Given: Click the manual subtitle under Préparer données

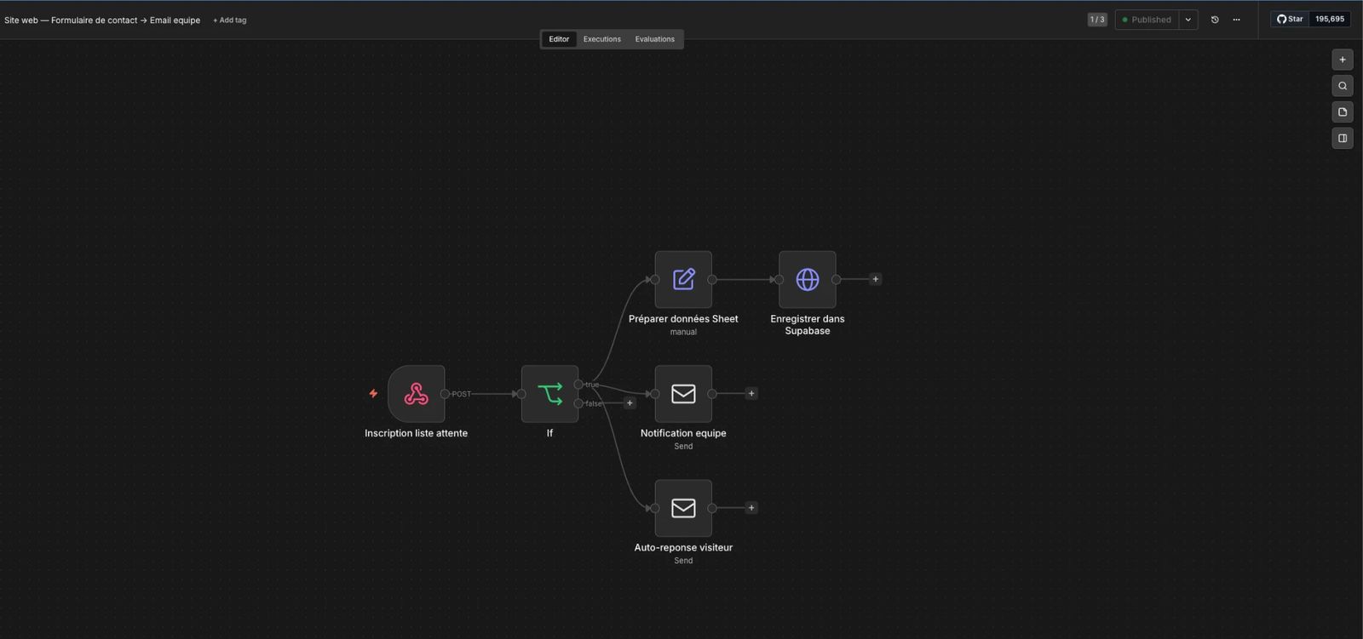Looking at the screenshot, I should coord(683,332).
